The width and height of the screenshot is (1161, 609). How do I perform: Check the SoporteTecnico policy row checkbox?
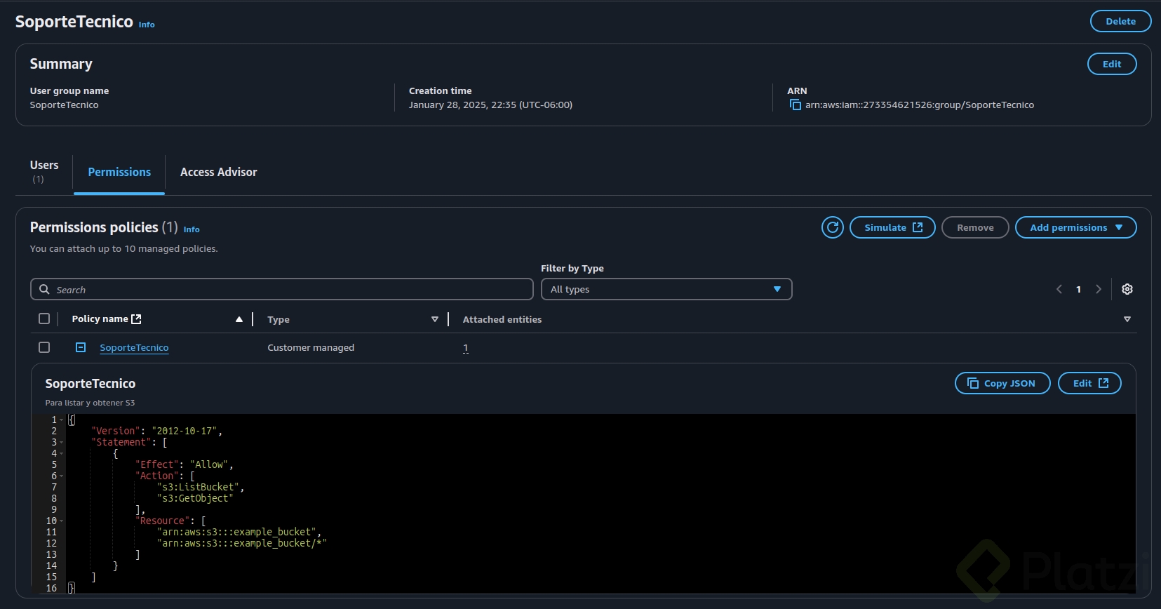(44, 347)
